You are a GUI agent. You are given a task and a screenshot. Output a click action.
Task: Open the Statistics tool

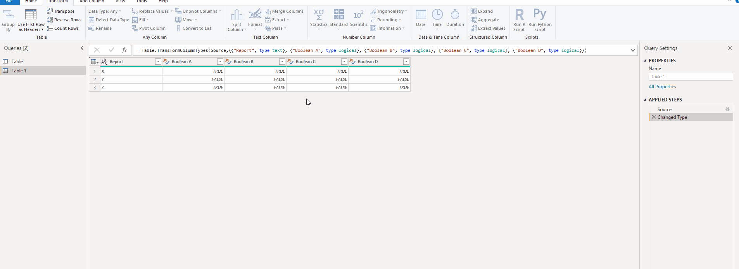[319, 20]
